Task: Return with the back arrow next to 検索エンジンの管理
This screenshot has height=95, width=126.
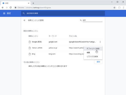Action: (24, 20)
